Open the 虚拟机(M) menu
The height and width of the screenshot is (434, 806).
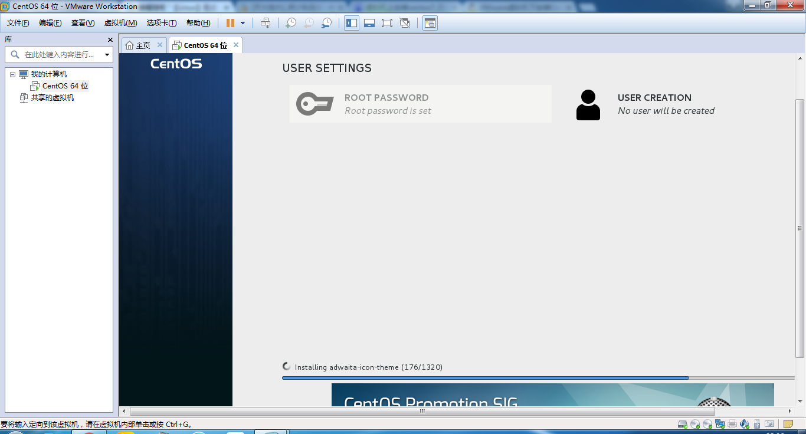[x=120, y=23]
